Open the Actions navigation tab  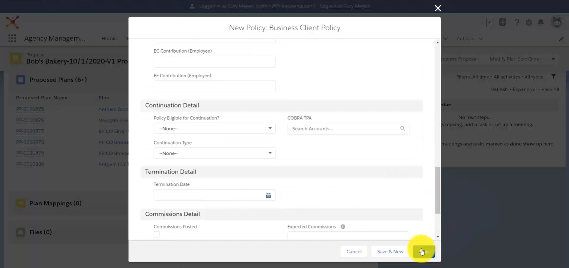pos(465,38)
